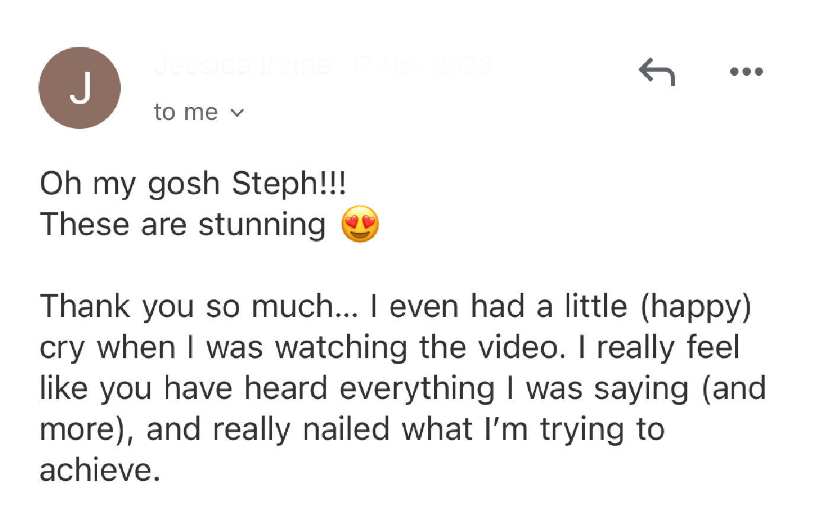The height and width of the screenshot is (530, 813).
Task: Open the three-dot more options menu
Action: 746,72
